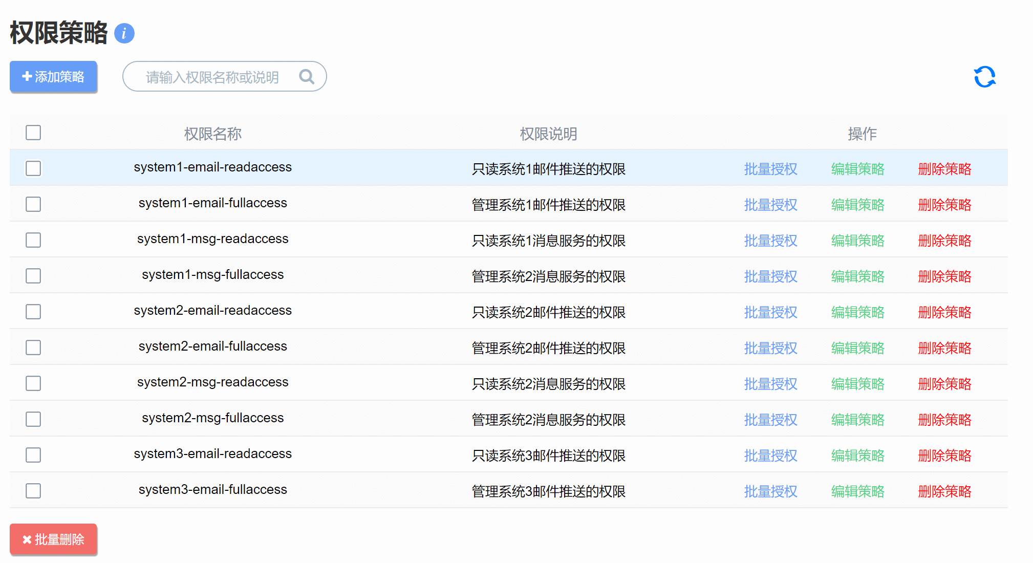The width and height of the screenshot is (1033, 563).
Task: Click description 只读系统1消息服务的权限
Action: click(548, 241)
